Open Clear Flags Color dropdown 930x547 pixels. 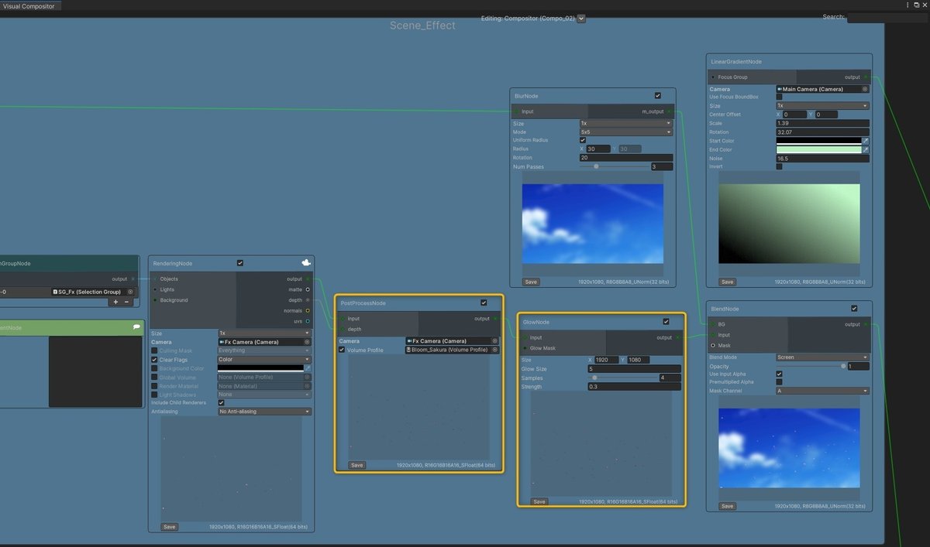tap(264, 359)
